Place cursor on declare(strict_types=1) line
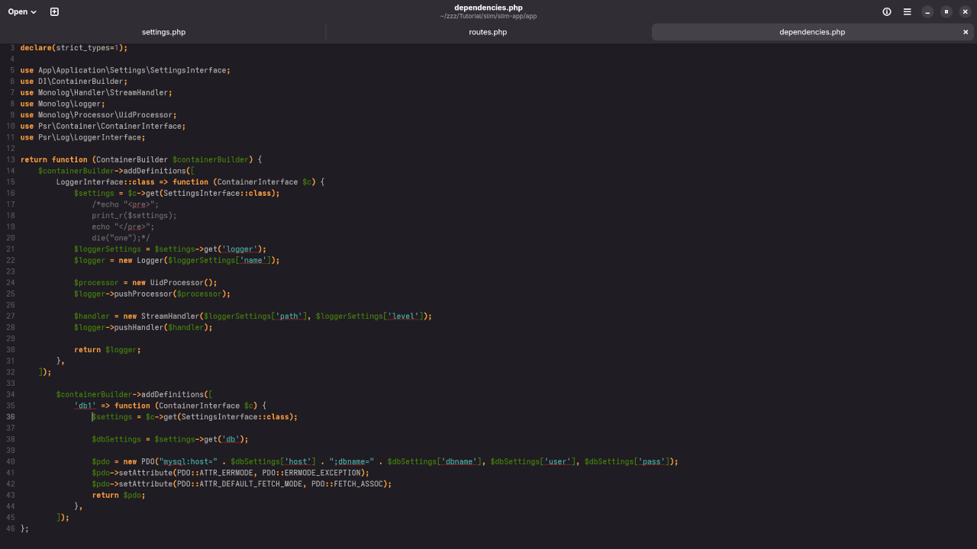 [x=74, y=47]
